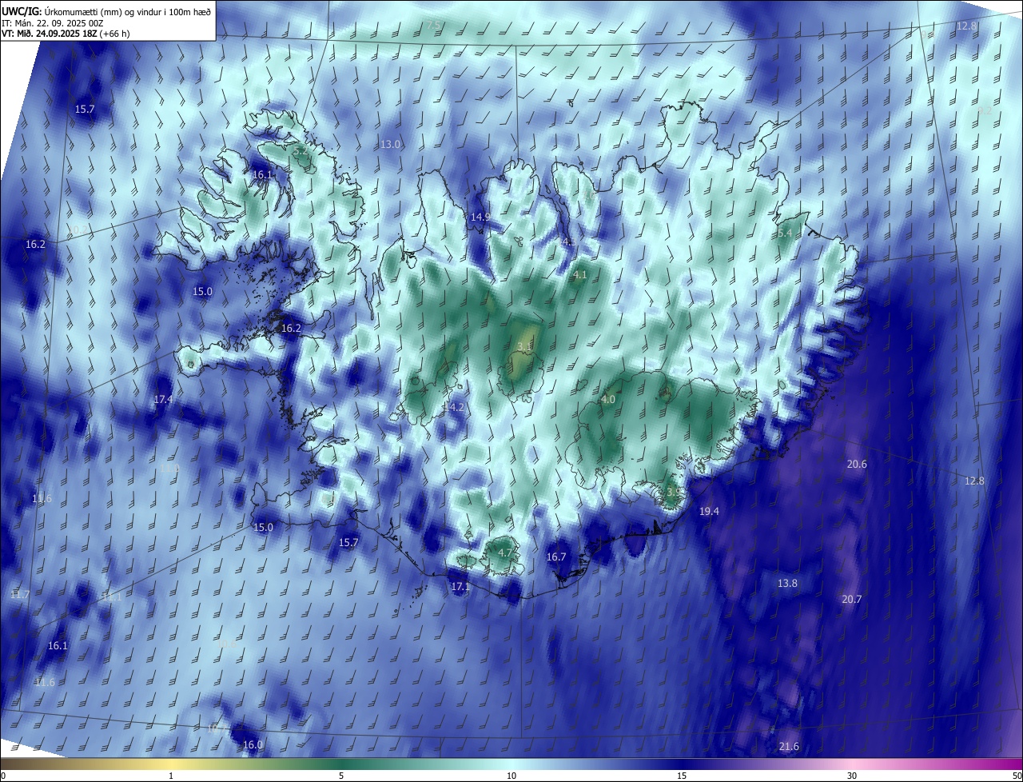Click the color scale tick label 5
Viewport: 1023px width, 782px height.
341,776
